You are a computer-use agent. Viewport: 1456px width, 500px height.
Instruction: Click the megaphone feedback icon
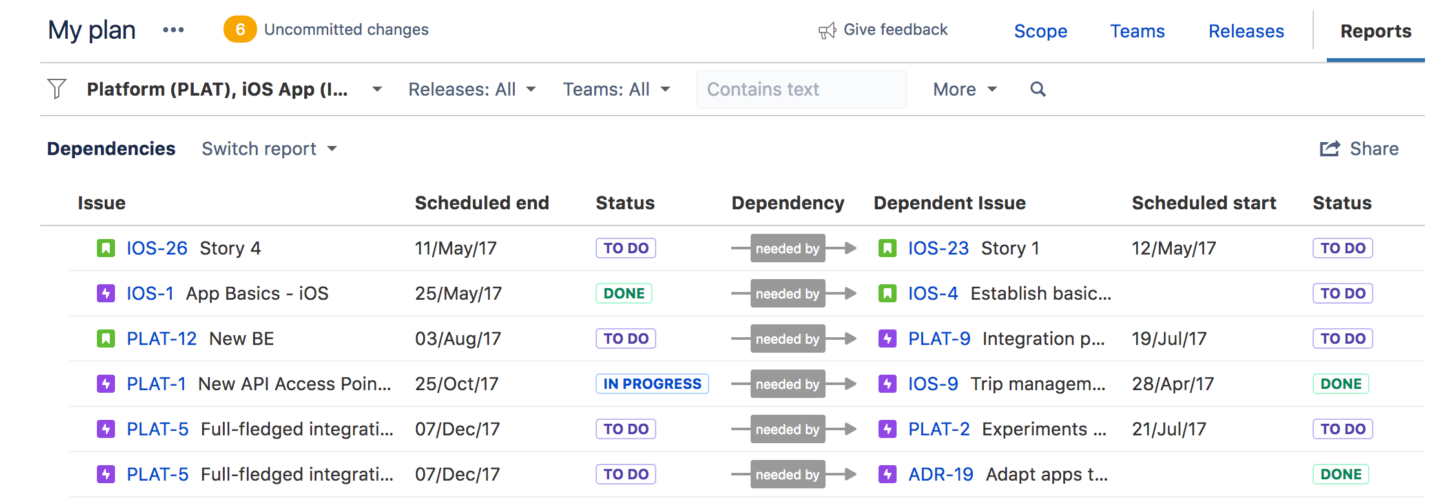coord(827,30)
